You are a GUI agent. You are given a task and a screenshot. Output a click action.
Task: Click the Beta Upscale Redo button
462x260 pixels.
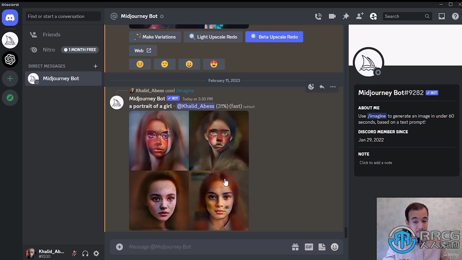coord(274,37)
